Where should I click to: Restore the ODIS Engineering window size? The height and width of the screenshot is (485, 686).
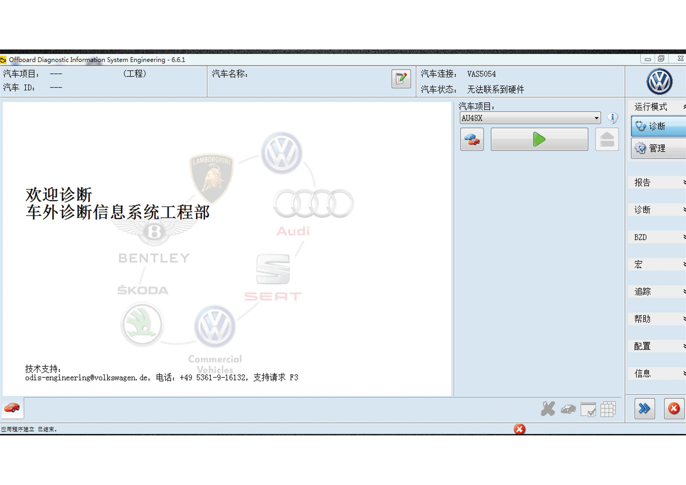coord(661,59)
